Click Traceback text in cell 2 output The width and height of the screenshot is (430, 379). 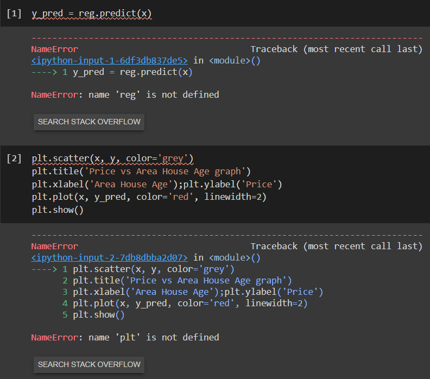coord(337,247)
